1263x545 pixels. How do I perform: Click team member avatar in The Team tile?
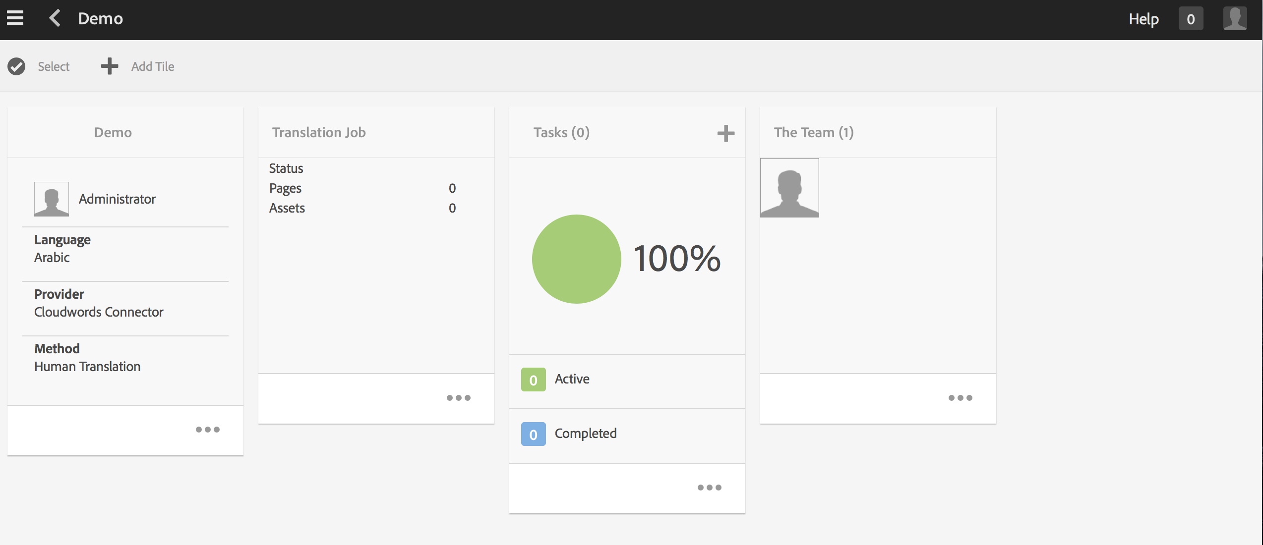pyautogui.click(x=789, y=188)
